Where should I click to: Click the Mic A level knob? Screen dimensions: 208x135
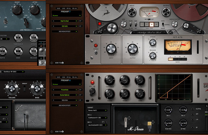pos(168,110)
